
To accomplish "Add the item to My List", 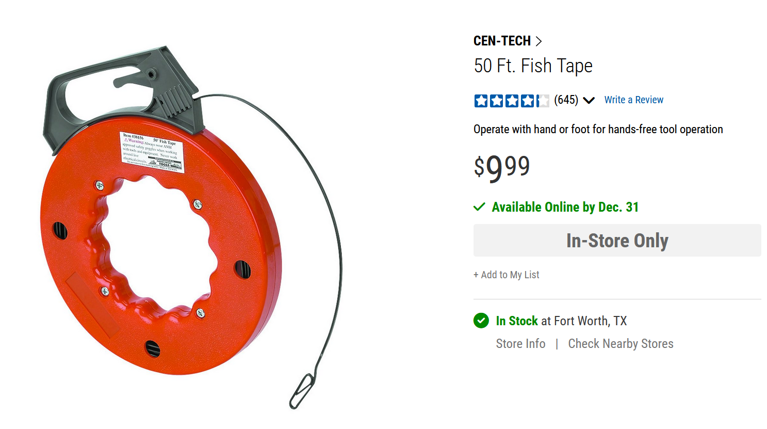I will click(x=506, y=275).
